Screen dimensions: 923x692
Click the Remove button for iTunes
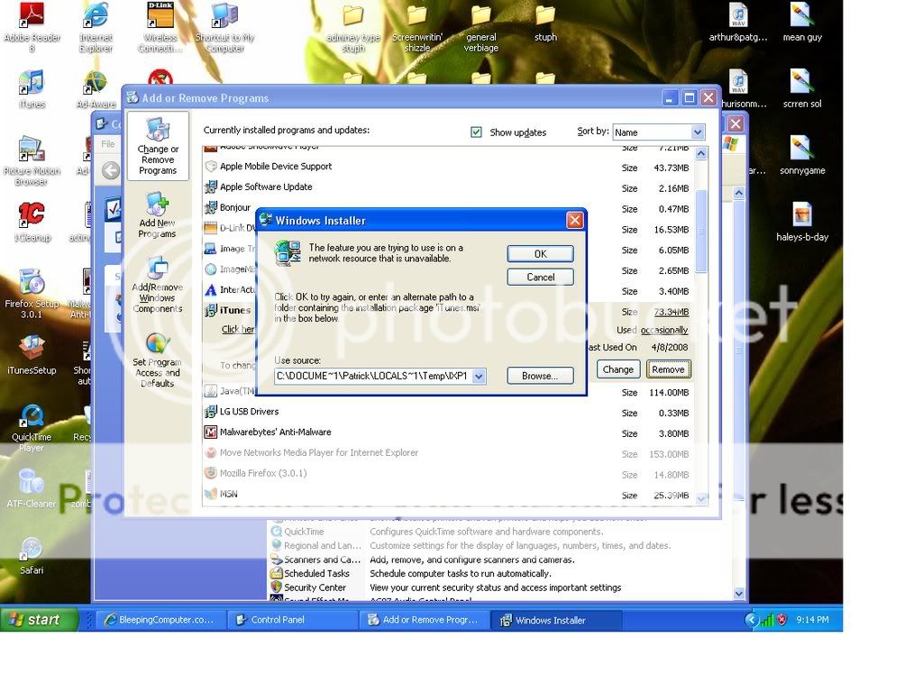click(x=668, y=369)
